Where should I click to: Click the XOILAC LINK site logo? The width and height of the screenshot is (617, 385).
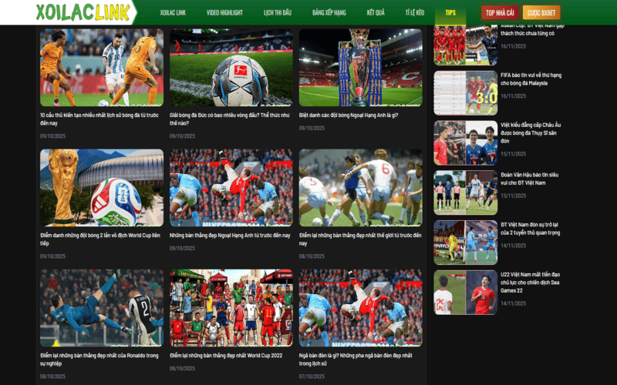click(83, 12)
